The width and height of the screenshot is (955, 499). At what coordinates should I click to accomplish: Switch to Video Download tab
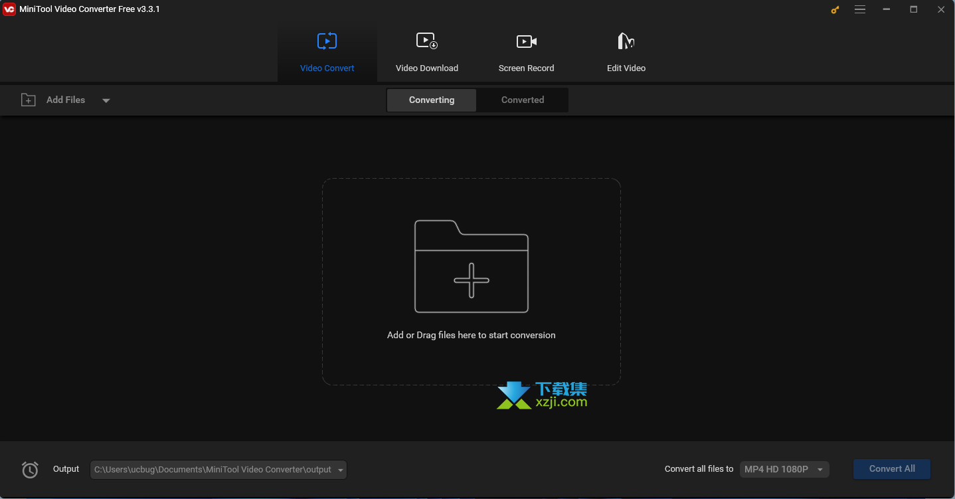pos(426,52)
